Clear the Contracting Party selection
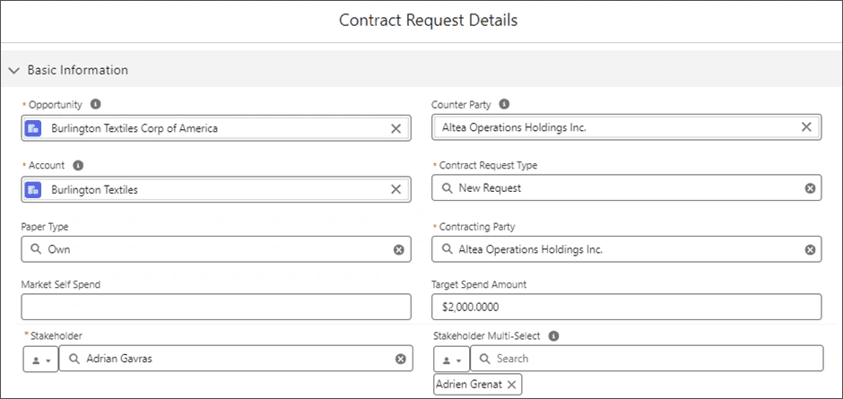843x399 pixels. [810, 249]
